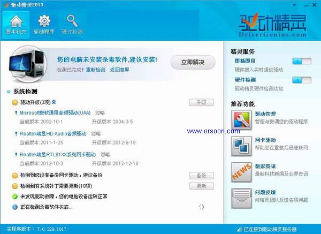
Task: Ignore the Realtek RTL81XX network driver update
Action: [105, 155]
